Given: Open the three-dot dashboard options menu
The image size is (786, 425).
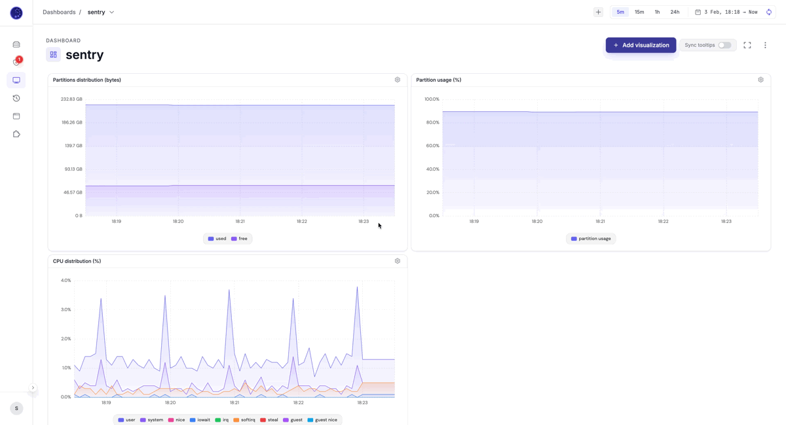Looking at the screenshot, I should click(x=765, y=45).
